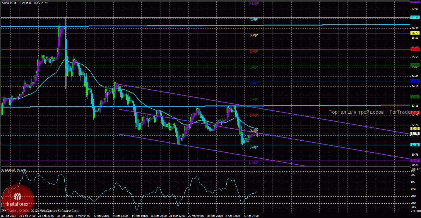Click the blue 34.38 price tag

pyautogui.click(x=415, y=81)
